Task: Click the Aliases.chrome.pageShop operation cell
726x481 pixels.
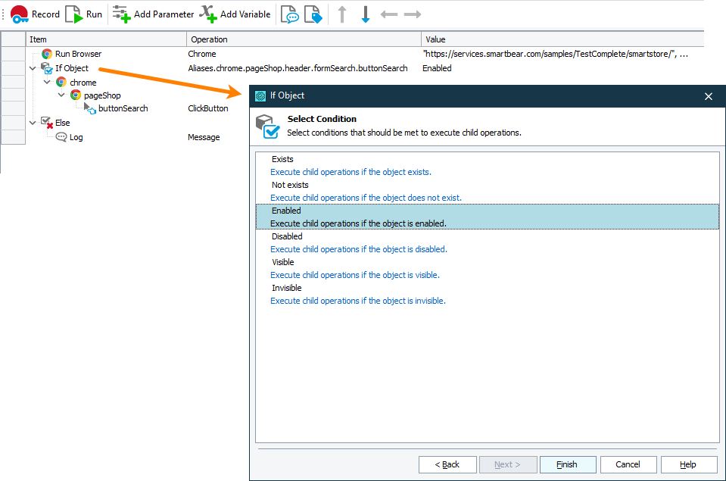Action: [x=298, y=68]
